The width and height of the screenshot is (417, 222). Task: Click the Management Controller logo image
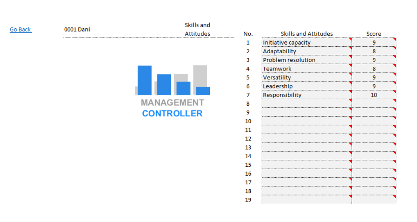[172, 91]
